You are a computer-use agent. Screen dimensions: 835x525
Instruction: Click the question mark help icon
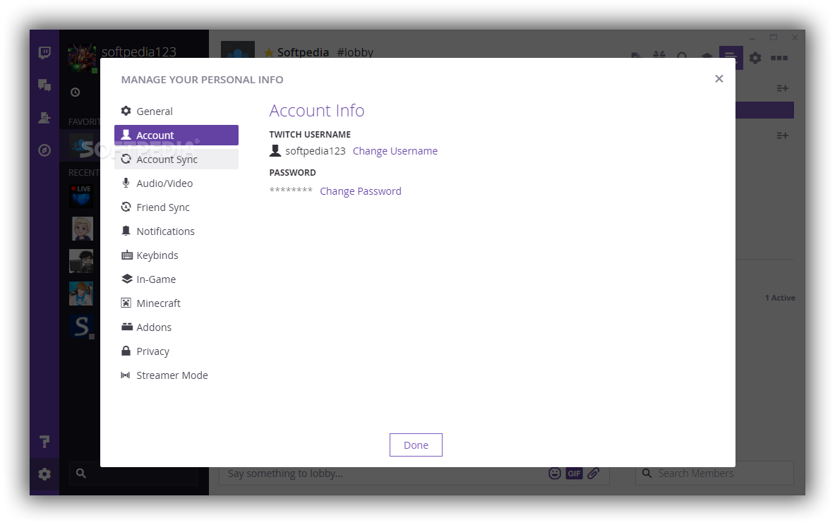(x=44, y=442)
